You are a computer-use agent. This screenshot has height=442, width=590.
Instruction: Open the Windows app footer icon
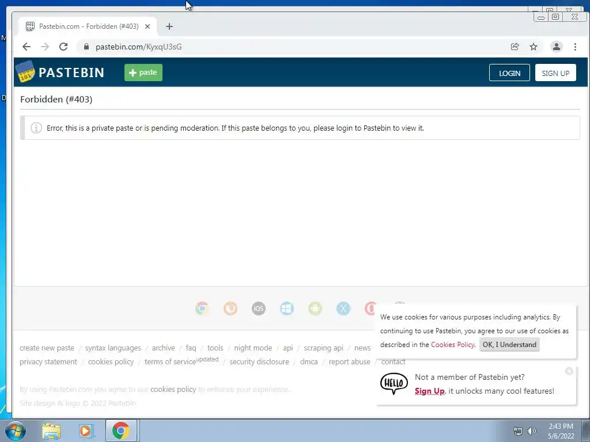pyautogui.click(x=287, y=308)
